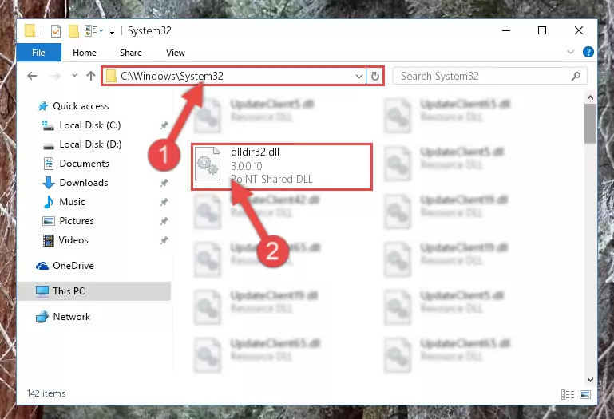Switch to the Home ribbon tab
The width and height of the screenshot is (614, 419).
(84, 53)
